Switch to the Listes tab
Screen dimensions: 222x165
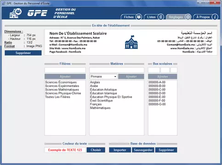pos(151,17)
